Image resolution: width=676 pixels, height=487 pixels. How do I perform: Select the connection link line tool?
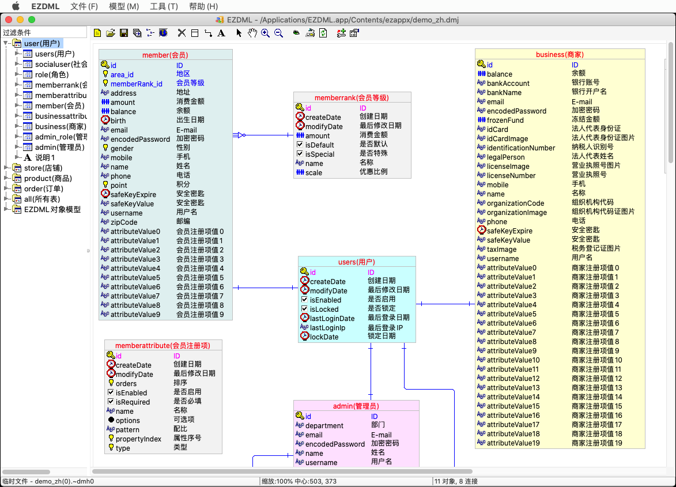click(208, 33)
